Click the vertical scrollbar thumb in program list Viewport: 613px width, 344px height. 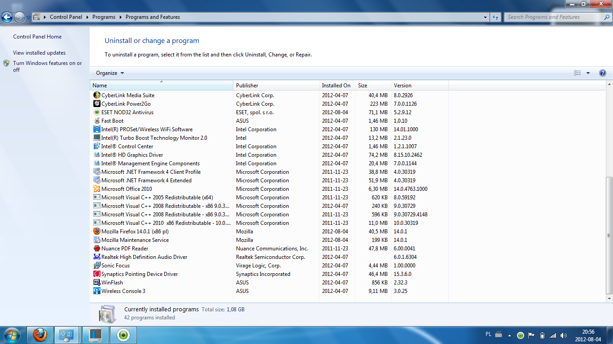[x=609, y=236]
